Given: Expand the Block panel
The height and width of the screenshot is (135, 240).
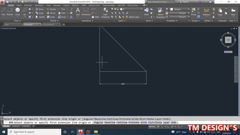Looking at the screenshot, I should click(x=149, y=21).
